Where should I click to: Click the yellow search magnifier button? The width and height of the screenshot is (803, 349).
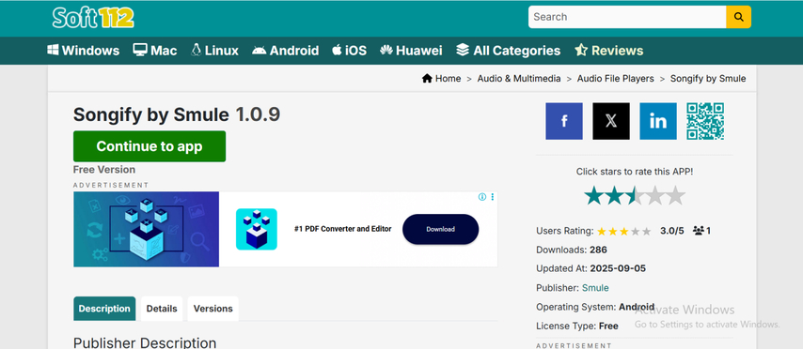click(738, 17)
